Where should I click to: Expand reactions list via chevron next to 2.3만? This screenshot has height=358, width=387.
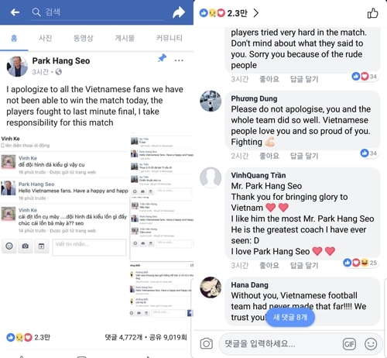point(255,13)
